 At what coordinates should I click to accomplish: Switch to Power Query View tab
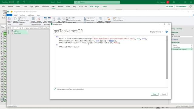click(38, 15)
